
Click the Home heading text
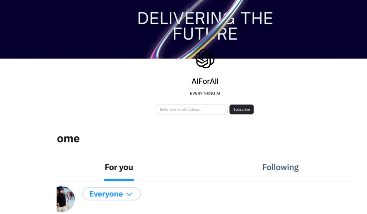click(x=68, y=139)
